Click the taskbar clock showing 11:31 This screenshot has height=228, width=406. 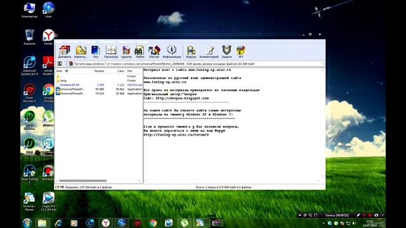(370, 224)
